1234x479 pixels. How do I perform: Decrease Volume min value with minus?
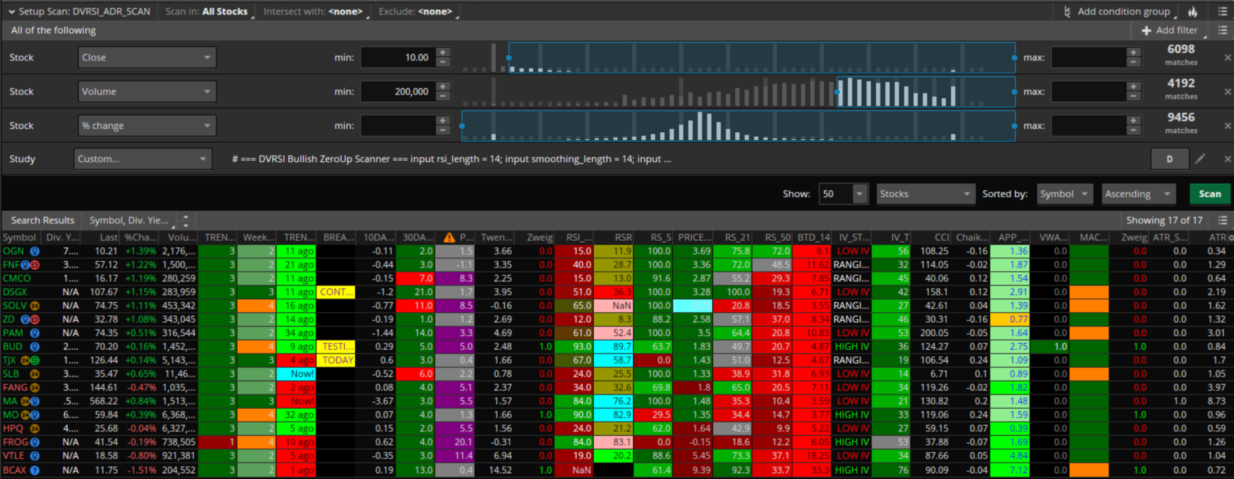(443, 96)
